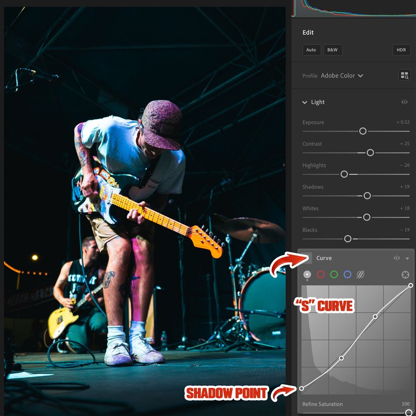The image size is (416, 416).
Task: Open the Profile browser grid icon
Action: (x=405, y=75)
